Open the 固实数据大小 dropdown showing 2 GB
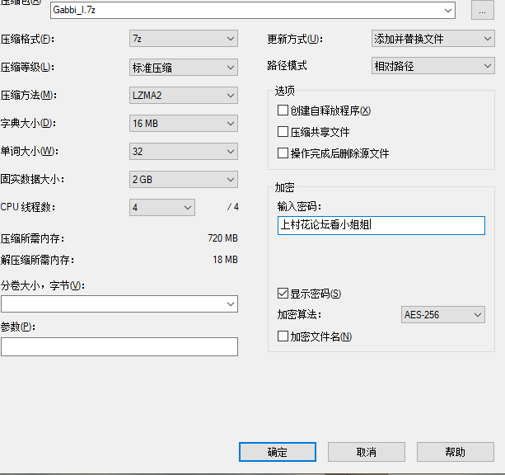505x475 pixels. click(184, 179)
